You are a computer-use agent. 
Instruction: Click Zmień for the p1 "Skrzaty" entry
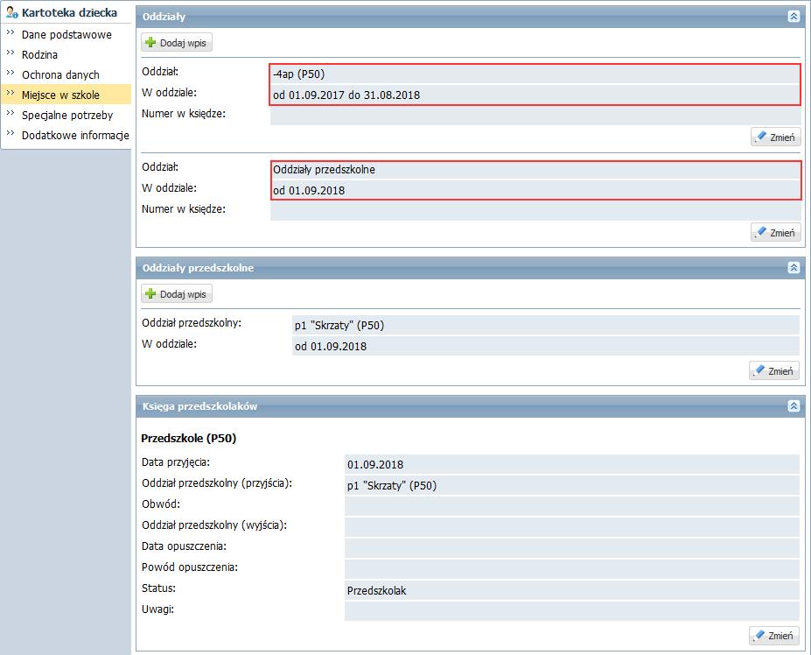coord(773,370)
